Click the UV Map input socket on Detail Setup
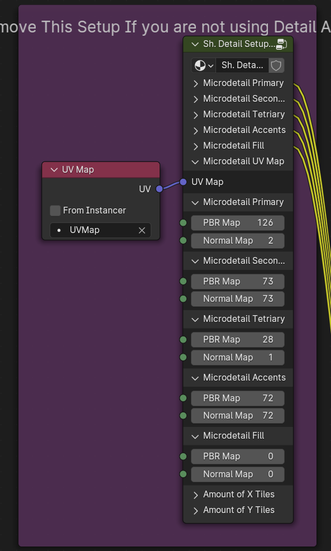This screenshot has width=331, height=551. click(x=183, y=182)
